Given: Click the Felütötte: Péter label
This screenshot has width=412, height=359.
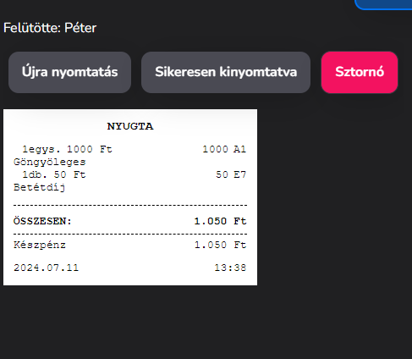Looking at the screenshot, I should pos(50,28).
